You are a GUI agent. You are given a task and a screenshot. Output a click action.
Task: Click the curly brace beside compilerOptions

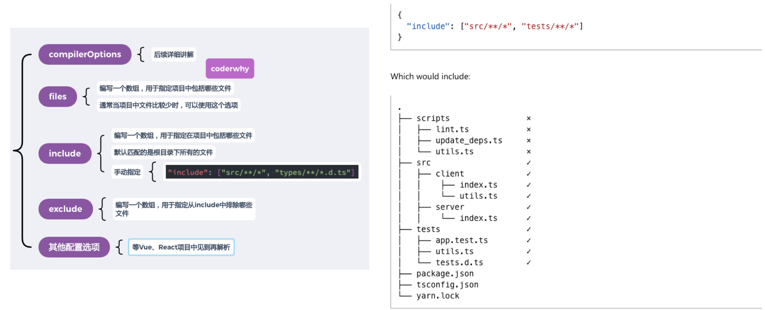(x=141, y=54)
